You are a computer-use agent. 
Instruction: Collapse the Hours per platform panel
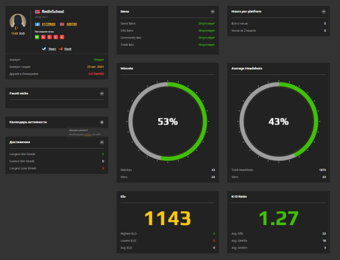click(325, 11)
